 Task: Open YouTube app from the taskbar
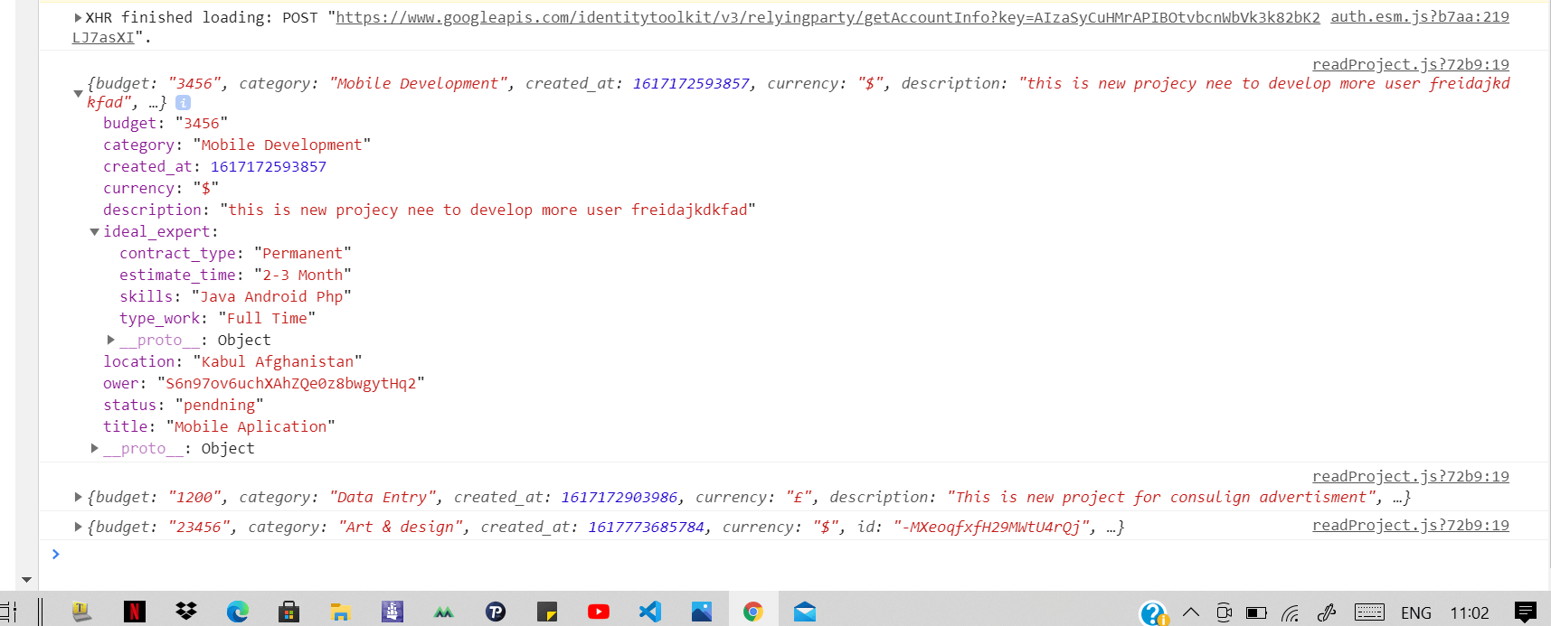coord(599,612)
